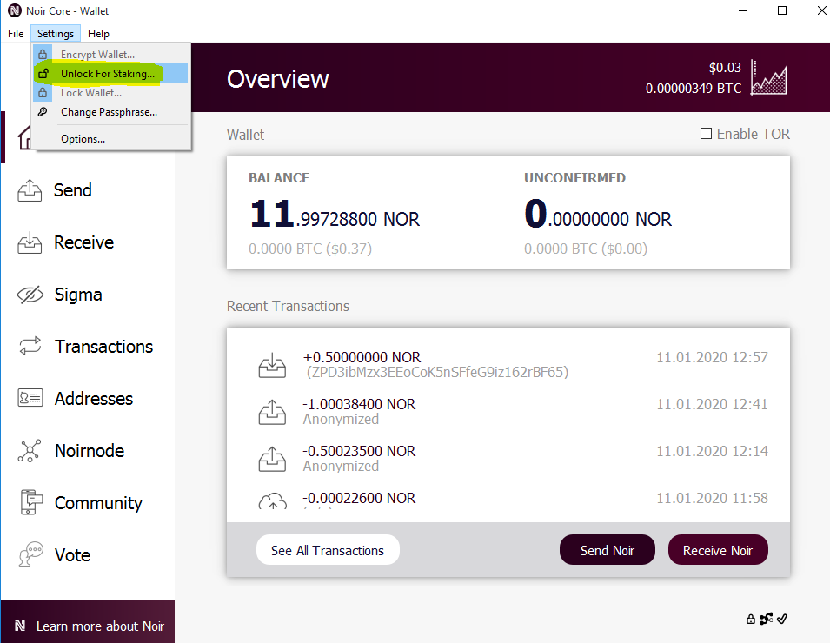Click the lock status icon at bottom
Viewport: 830px width, 643px height.
point(751,620)
